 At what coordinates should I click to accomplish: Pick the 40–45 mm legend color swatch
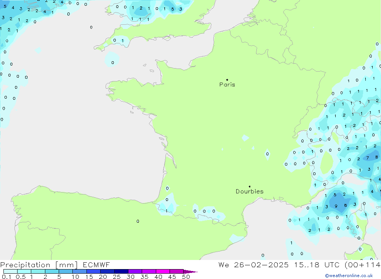click(163, 271)
